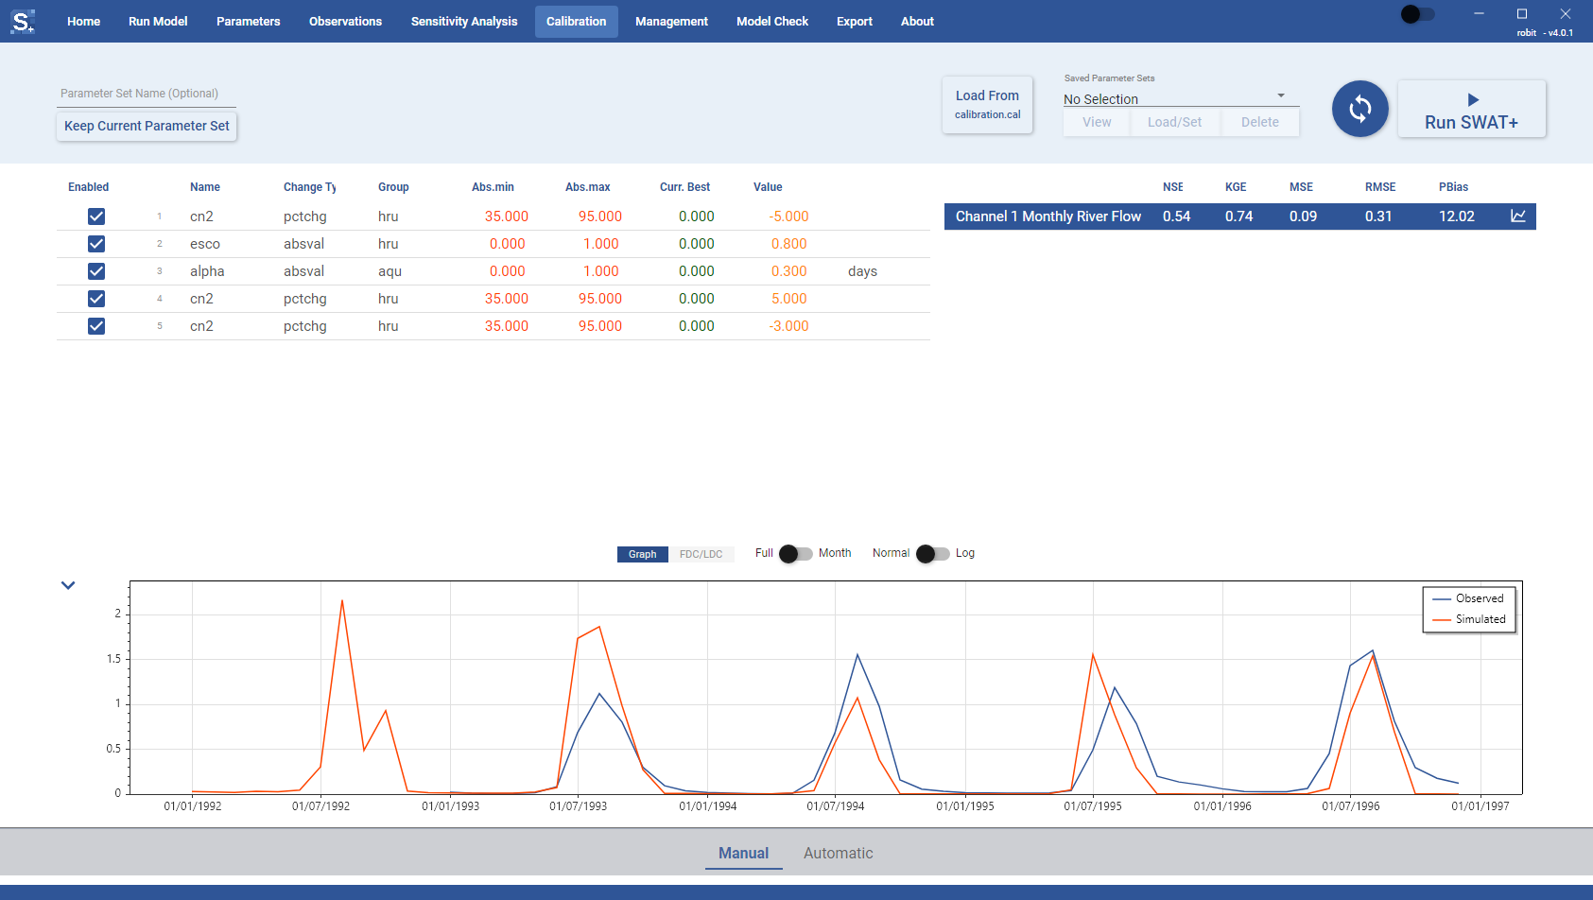Click the Delete saved set button
This screenshot has width=1593, height=900.
click(x=1260, y=122)
